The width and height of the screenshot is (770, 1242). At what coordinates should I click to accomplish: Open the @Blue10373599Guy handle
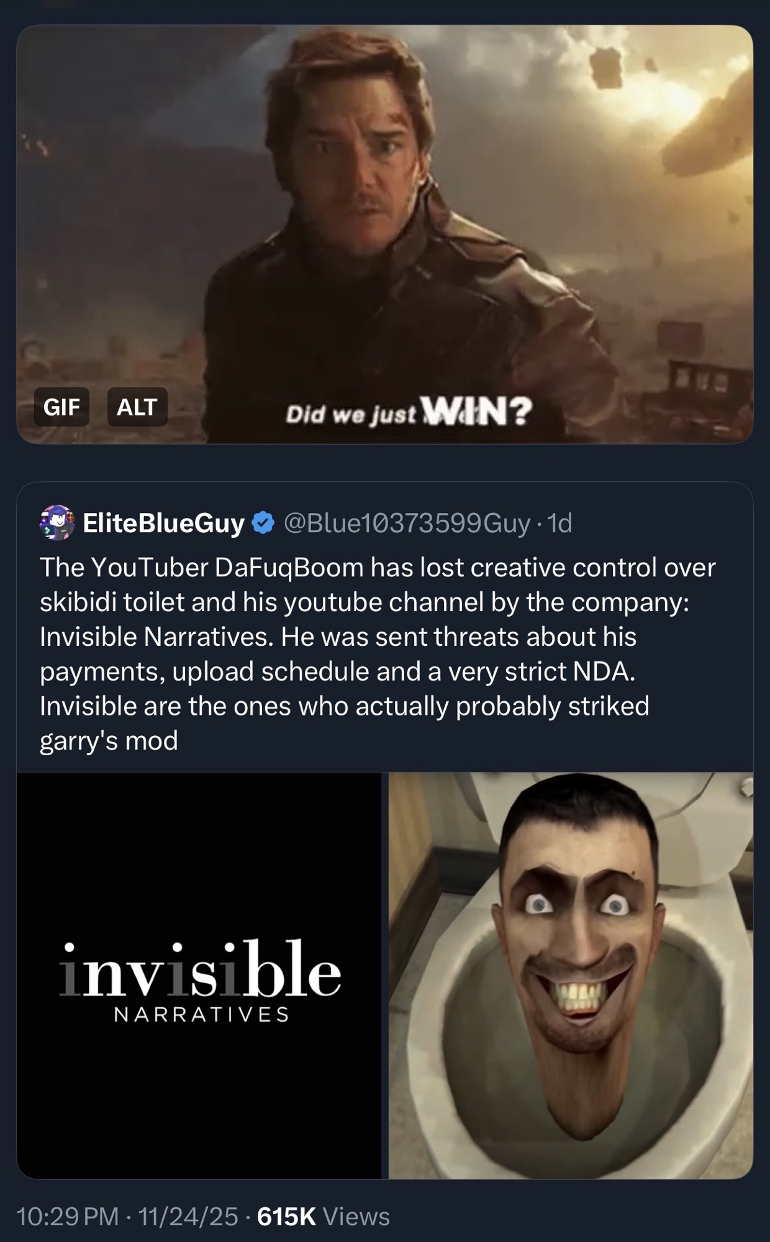407,524
